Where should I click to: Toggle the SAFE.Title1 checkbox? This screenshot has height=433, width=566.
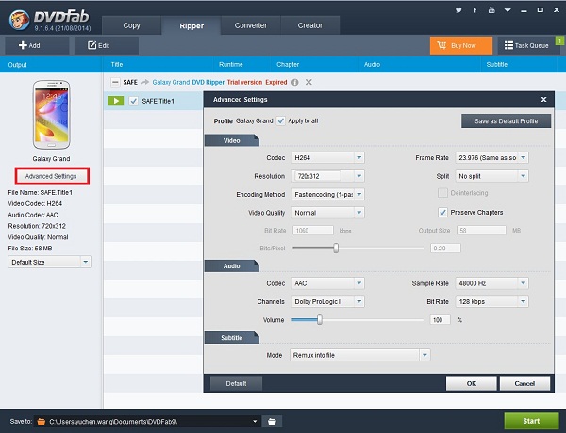click(134, 101)
